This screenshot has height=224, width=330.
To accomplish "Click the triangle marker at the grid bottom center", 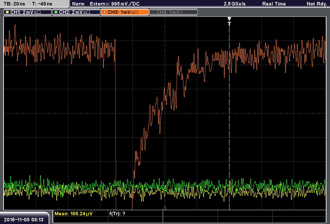I will [x=165, y=208].
